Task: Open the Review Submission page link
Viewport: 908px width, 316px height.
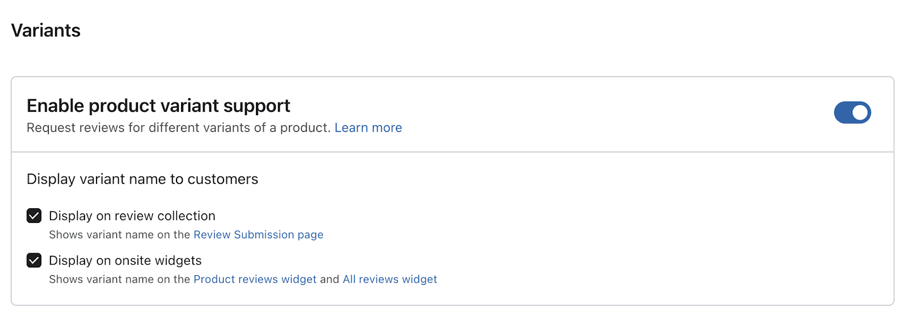Action: coord(258,235)
